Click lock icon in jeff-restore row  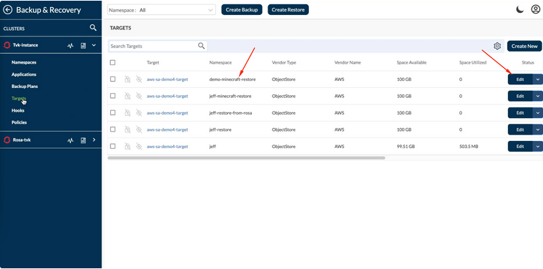pos(127,129)
